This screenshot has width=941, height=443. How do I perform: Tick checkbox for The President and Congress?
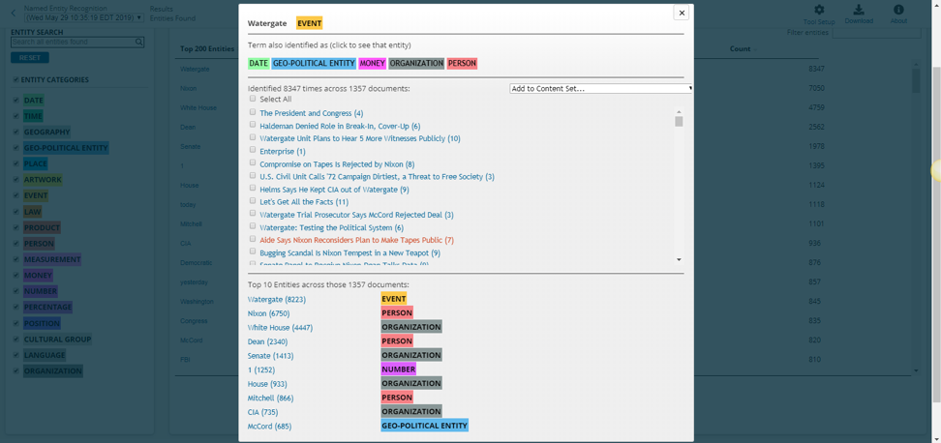253,113
